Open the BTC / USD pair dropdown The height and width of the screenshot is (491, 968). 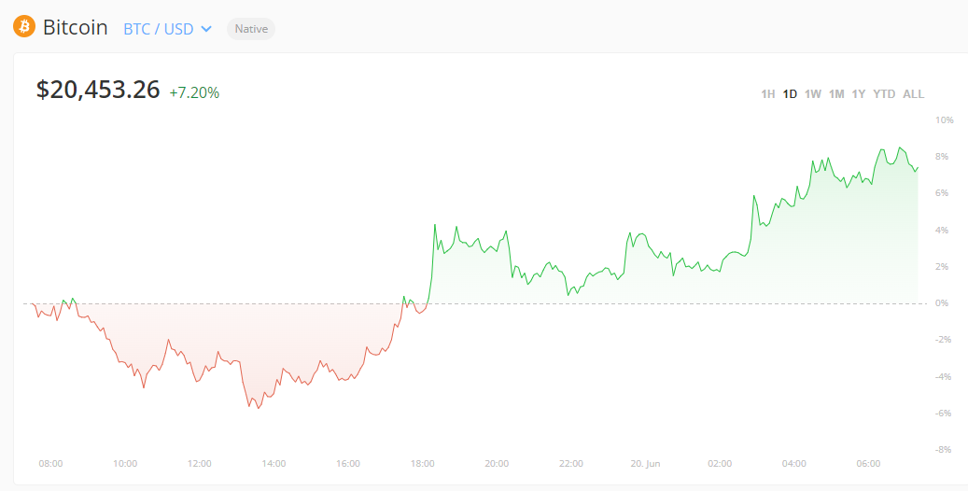point(159,29)
